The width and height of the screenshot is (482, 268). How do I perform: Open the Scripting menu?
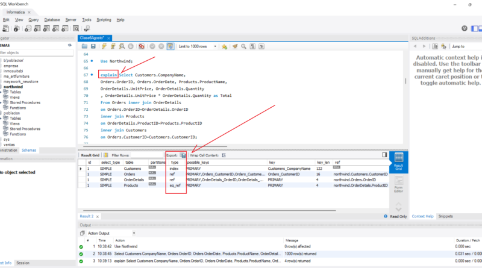tap(104, 20)
